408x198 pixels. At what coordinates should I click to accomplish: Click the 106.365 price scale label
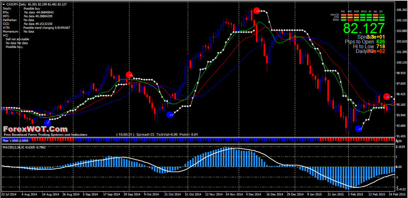pos(402,10)
